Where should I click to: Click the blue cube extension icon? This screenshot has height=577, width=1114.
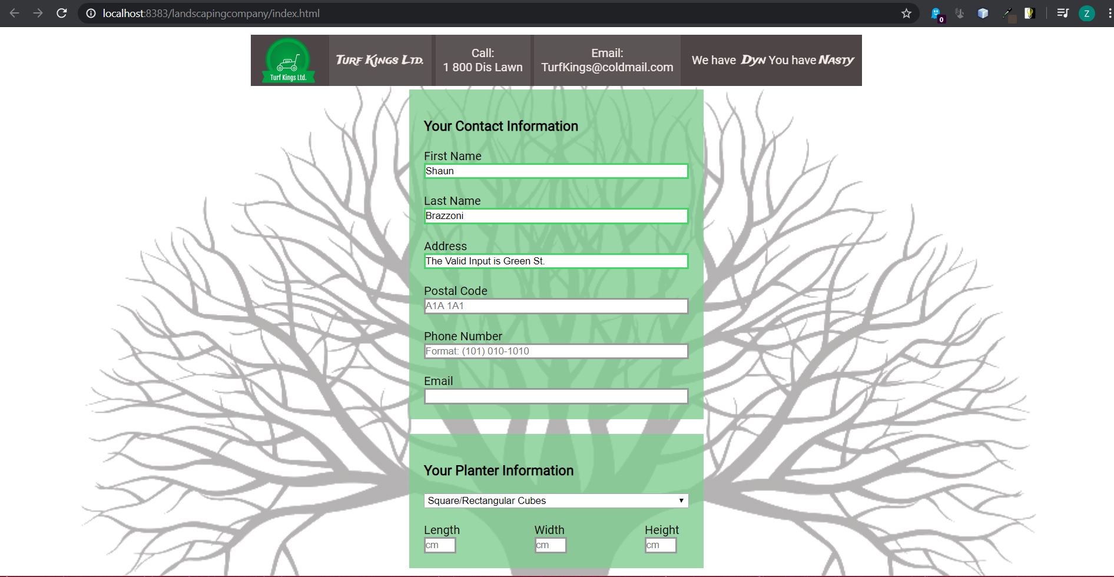983,14
